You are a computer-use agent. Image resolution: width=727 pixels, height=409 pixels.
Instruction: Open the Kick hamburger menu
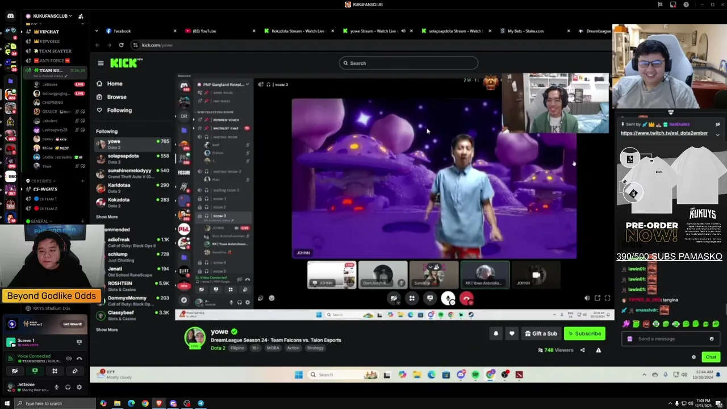[101, 63]
